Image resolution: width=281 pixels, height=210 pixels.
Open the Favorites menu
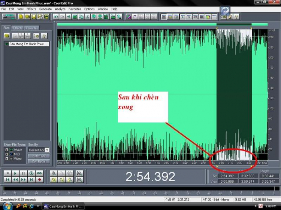coord(75,9)
